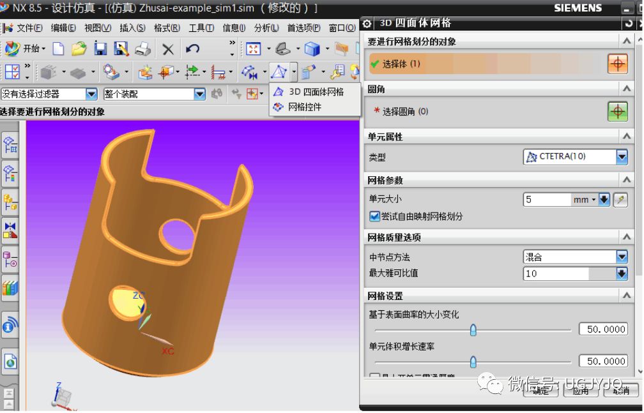The image size is (644, 413).
Task: Click the 3D tetrahedral mesh toolbar icon
Action: (x=279, y=72)
